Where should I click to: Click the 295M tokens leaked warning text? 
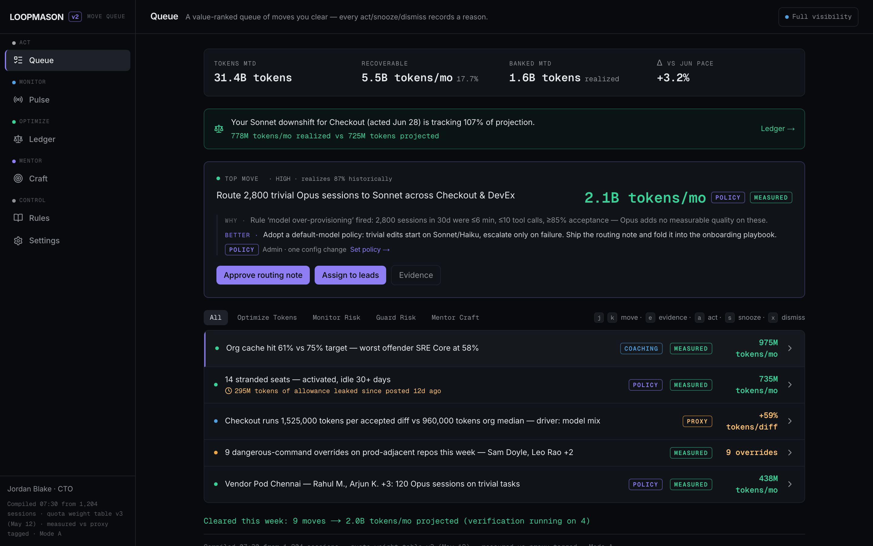pos(338,391)
